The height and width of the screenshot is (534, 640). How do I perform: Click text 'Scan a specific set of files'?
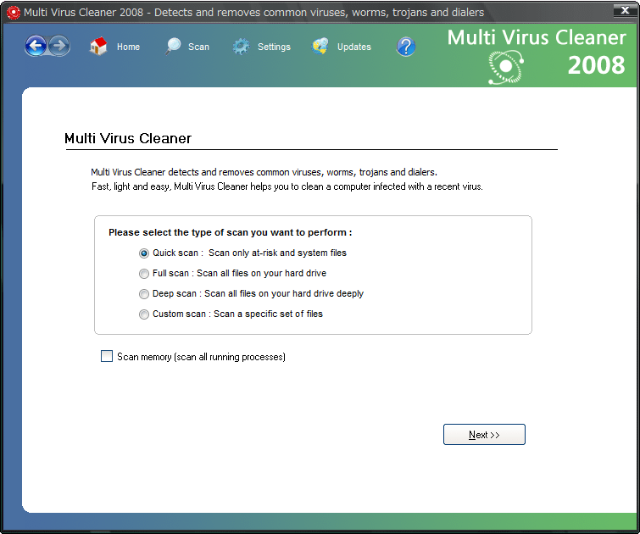[x=268, y=314]
